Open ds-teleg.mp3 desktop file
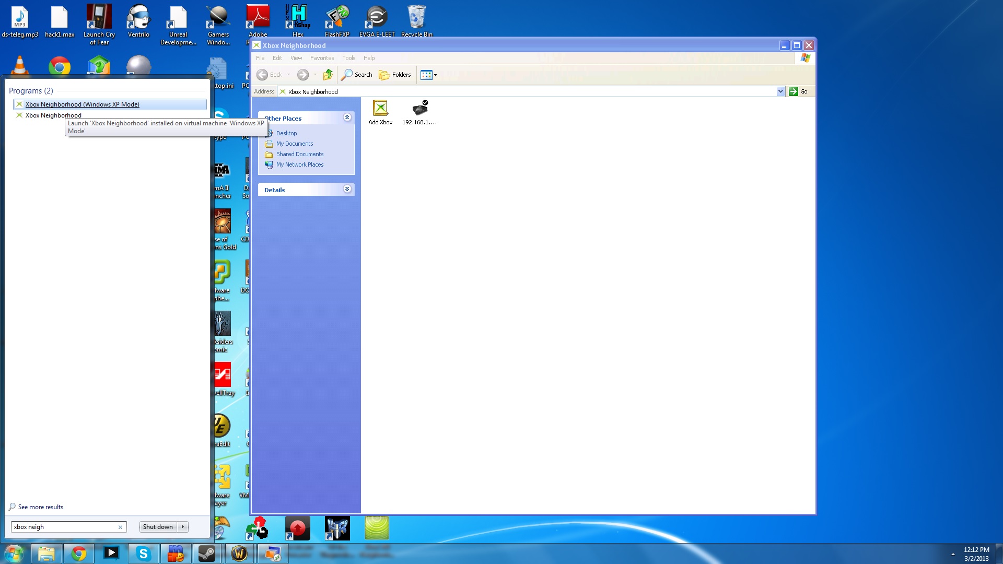1003x564 pixels. click(20, 21)
